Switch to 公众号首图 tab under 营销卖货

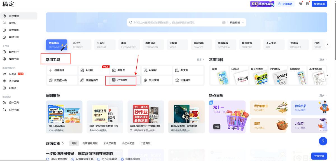[x=109, y=143]
